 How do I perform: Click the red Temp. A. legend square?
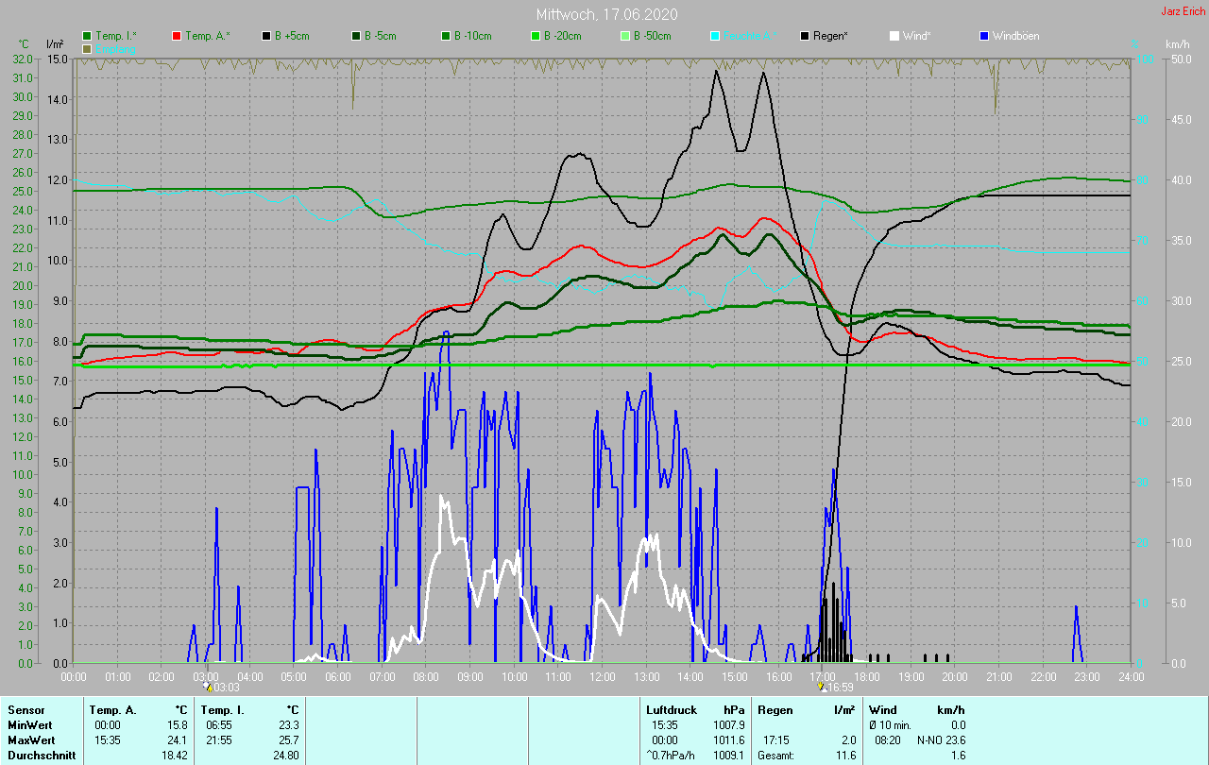point(177,36)
